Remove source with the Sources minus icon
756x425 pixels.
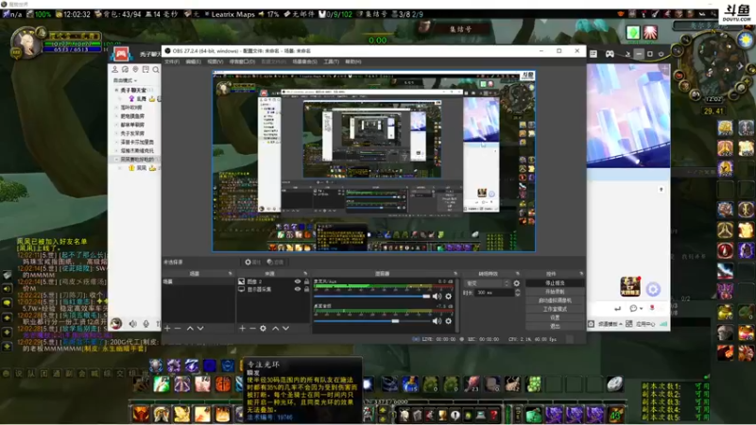point(252,328)
